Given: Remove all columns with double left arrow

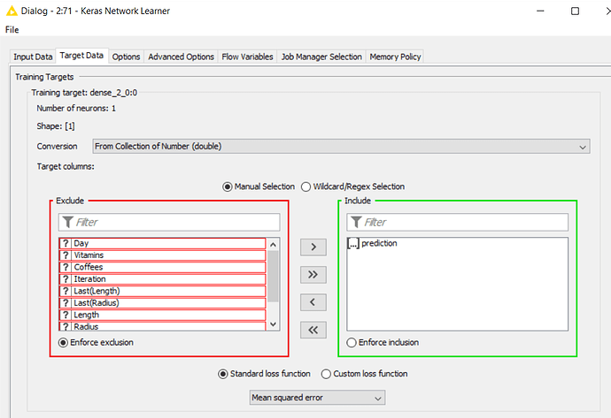Looking at the screenshot, I should tap(313, 331).
